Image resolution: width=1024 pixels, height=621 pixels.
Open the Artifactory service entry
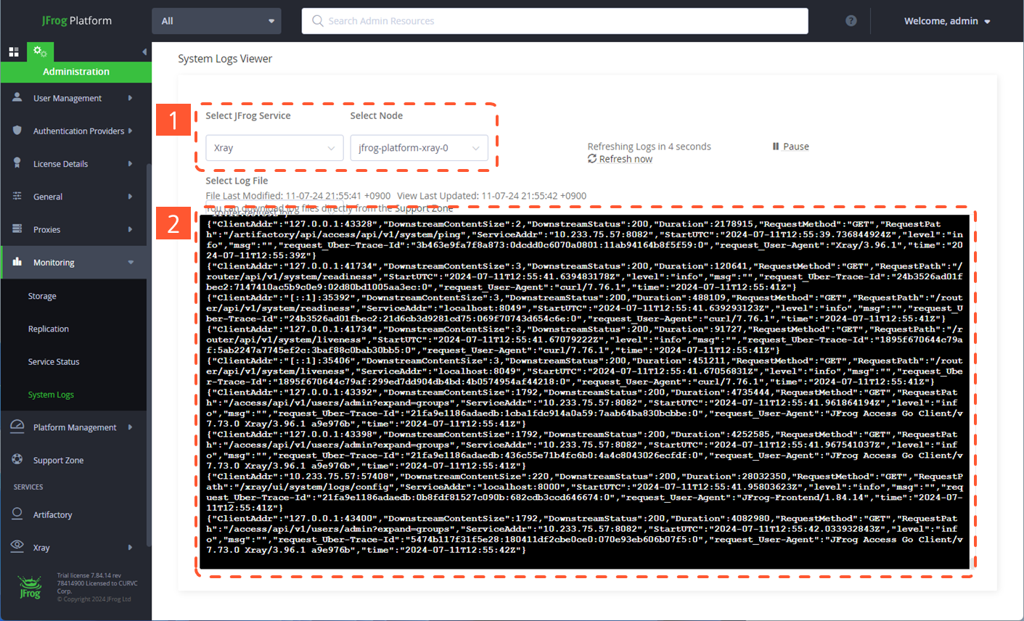pyautogui.click(x=52, y=514)
